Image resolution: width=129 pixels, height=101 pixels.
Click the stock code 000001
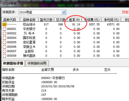click(x=12, y=29)
